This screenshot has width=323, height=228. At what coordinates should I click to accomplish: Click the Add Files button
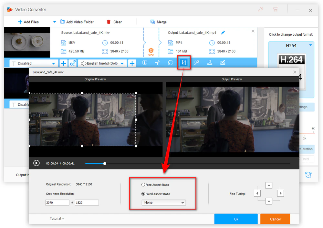pyautogui.click(x=28, y=22)
